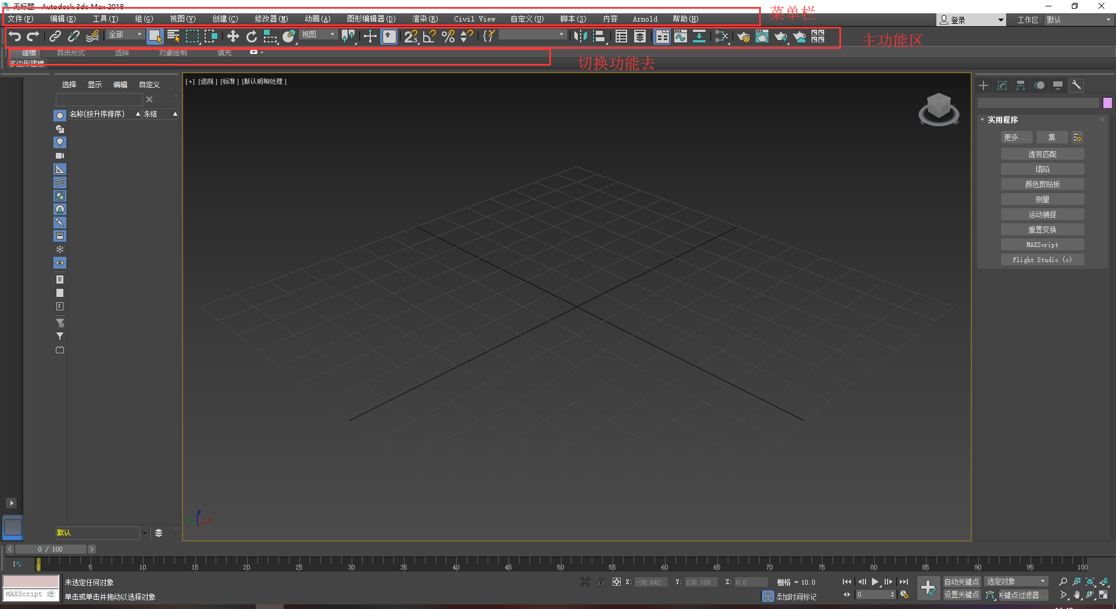
Task: Render the scene with the teapot icon
Action: [780, 37]
